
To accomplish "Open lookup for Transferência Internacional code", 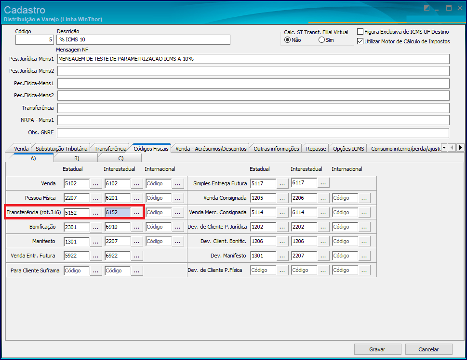I will (177, 212).
